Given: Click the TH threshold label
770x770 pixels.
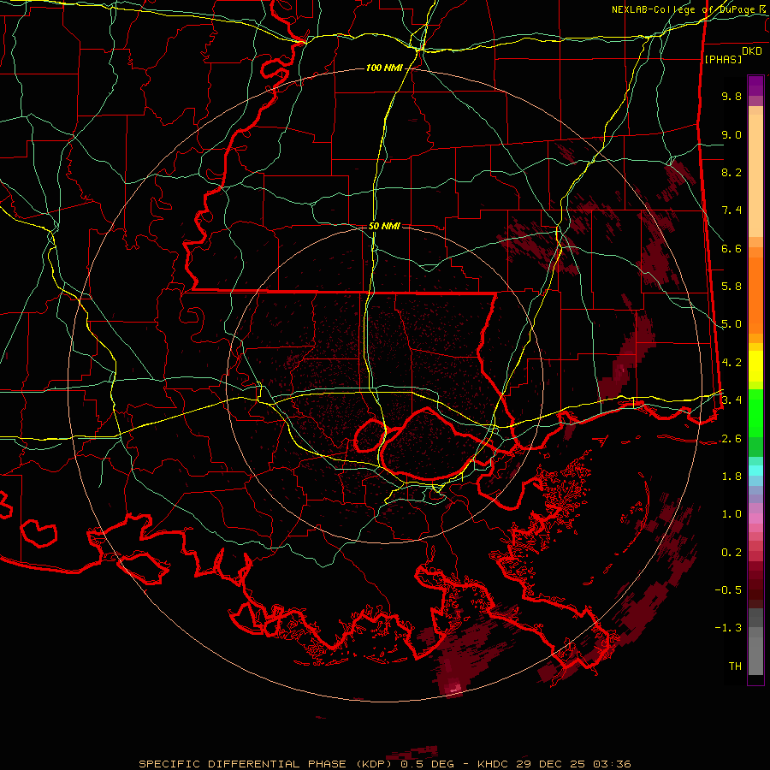Looking at the screenshot, I should pos(735,666).
